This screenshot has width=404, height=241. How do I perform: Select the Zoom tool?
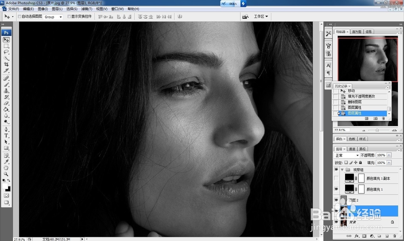[x=6, y=174]
